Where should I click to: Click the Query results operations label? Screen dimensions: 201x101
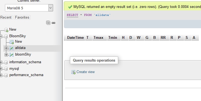click(x=94, y=60)
